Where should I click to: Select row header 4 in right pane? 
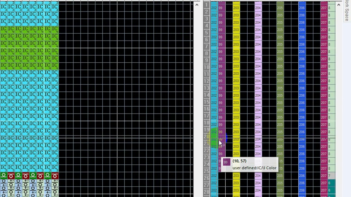207,26
